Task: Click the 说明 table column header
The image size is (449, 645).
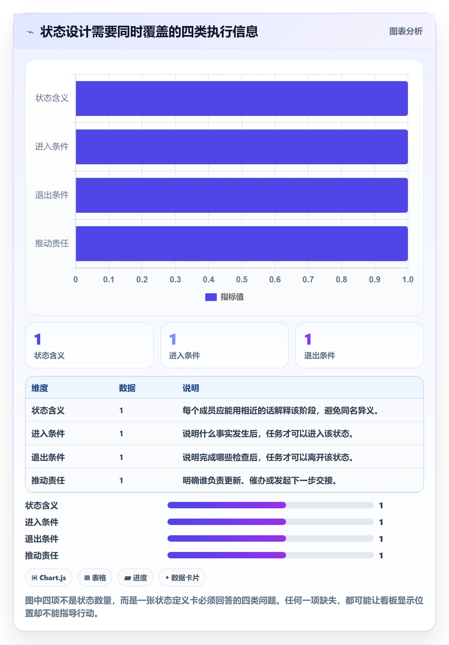Action: tap(191, 388)
